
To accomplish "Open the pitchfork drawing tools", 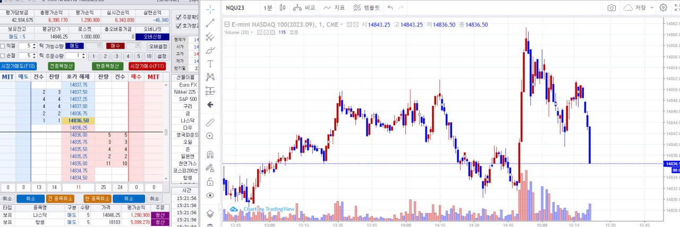I will coord(210,37).
